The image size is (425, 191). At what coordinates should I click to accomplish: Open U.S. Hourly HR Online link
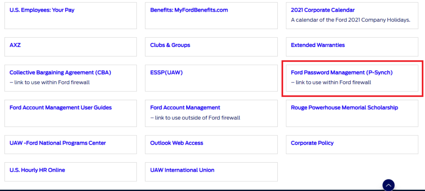pyautogui.click(x=37, y=170)
